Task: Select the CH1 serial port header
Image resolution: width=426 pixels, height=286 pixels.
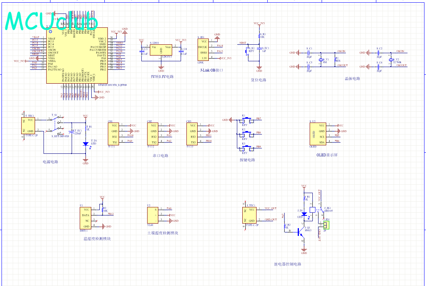Action: (114, 134)
